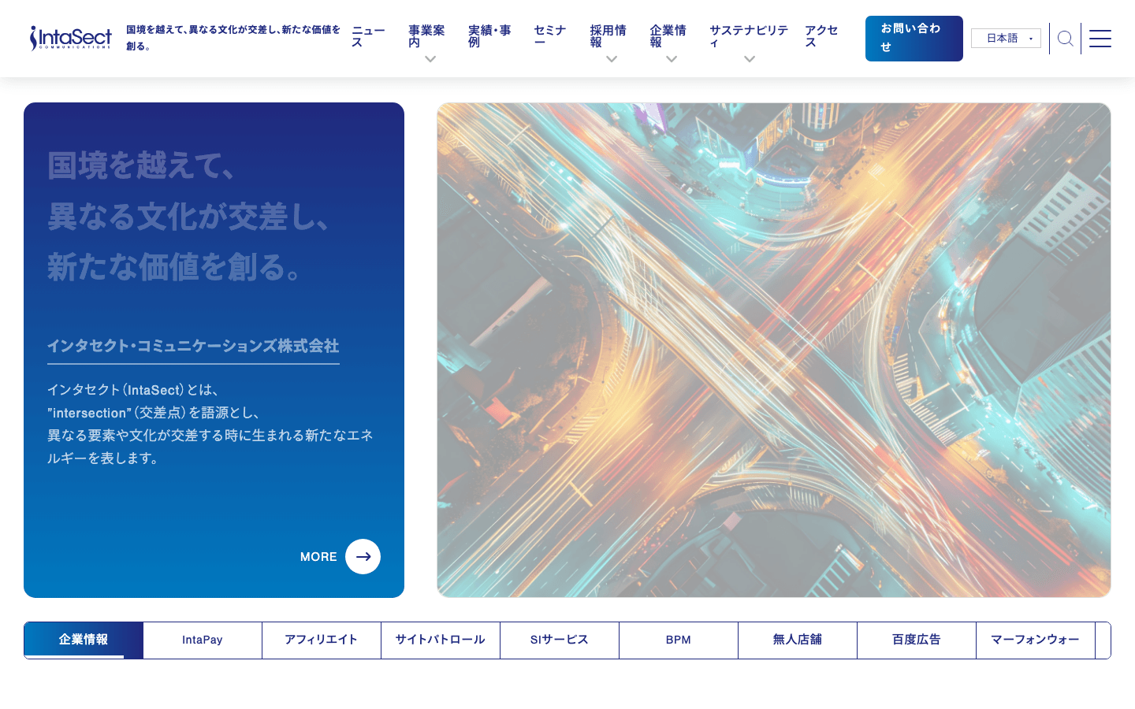Switch to the サイトパトロール tab

click(x=441, y=640)
